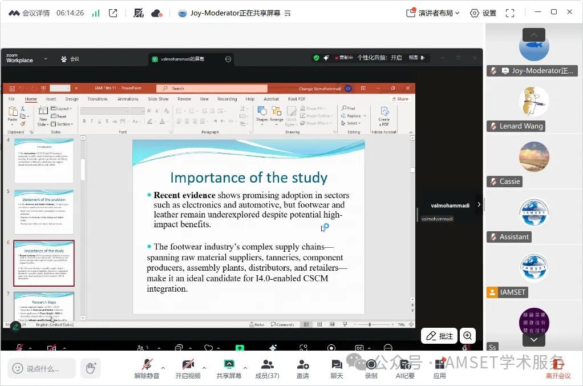Expand share options arrow beside 共享屏幕
This screenshot has width=583, height=386.
pos(245,368)
